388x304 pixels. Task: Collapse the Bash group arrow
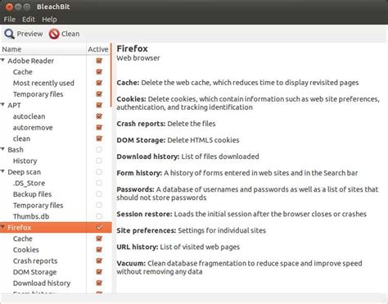tap(2, 149)
